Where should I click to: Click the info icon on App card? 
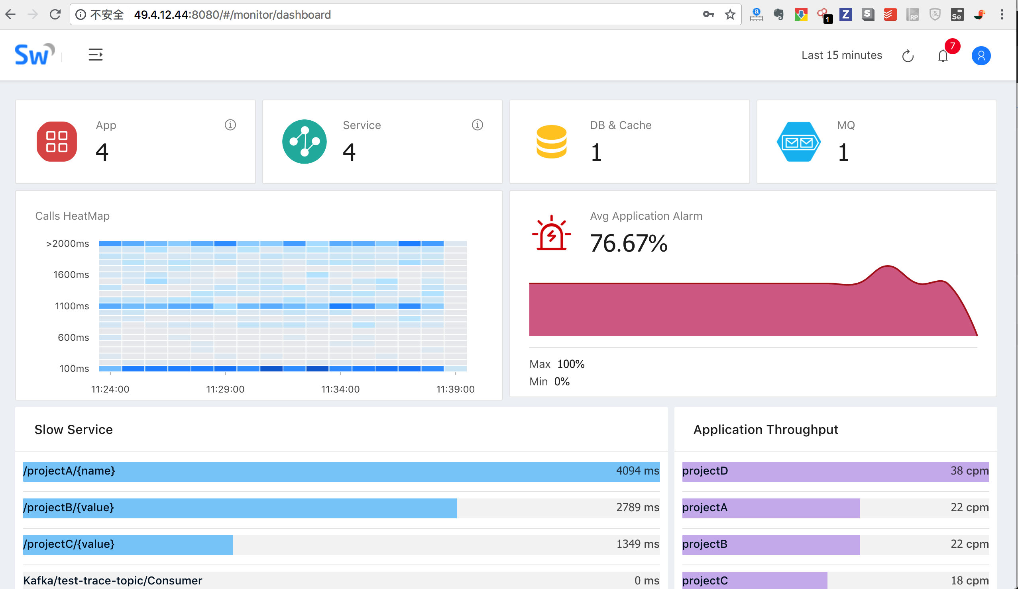pyautogui.click(x=230, y=125)
